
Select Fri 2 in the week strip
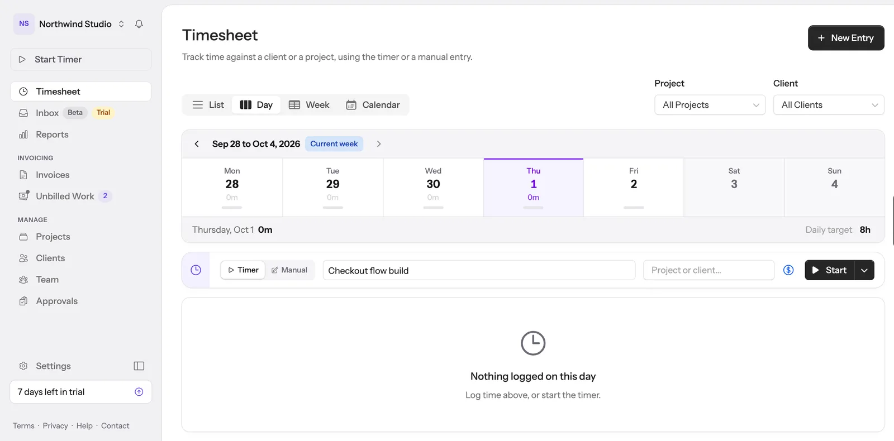coord(634,188)
